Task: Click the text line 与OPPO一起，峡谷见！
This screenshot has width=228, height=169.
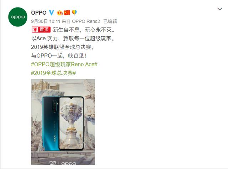Action: (59, 56)
